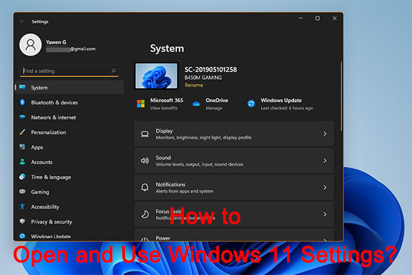412x275 pixels.
Task: Click the Network & internet wifi icon
Action: click(x=23, y=118)
